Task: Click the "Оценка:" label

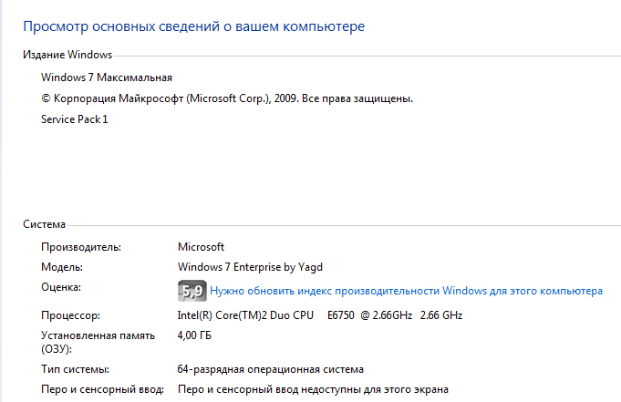Action: 62,287
